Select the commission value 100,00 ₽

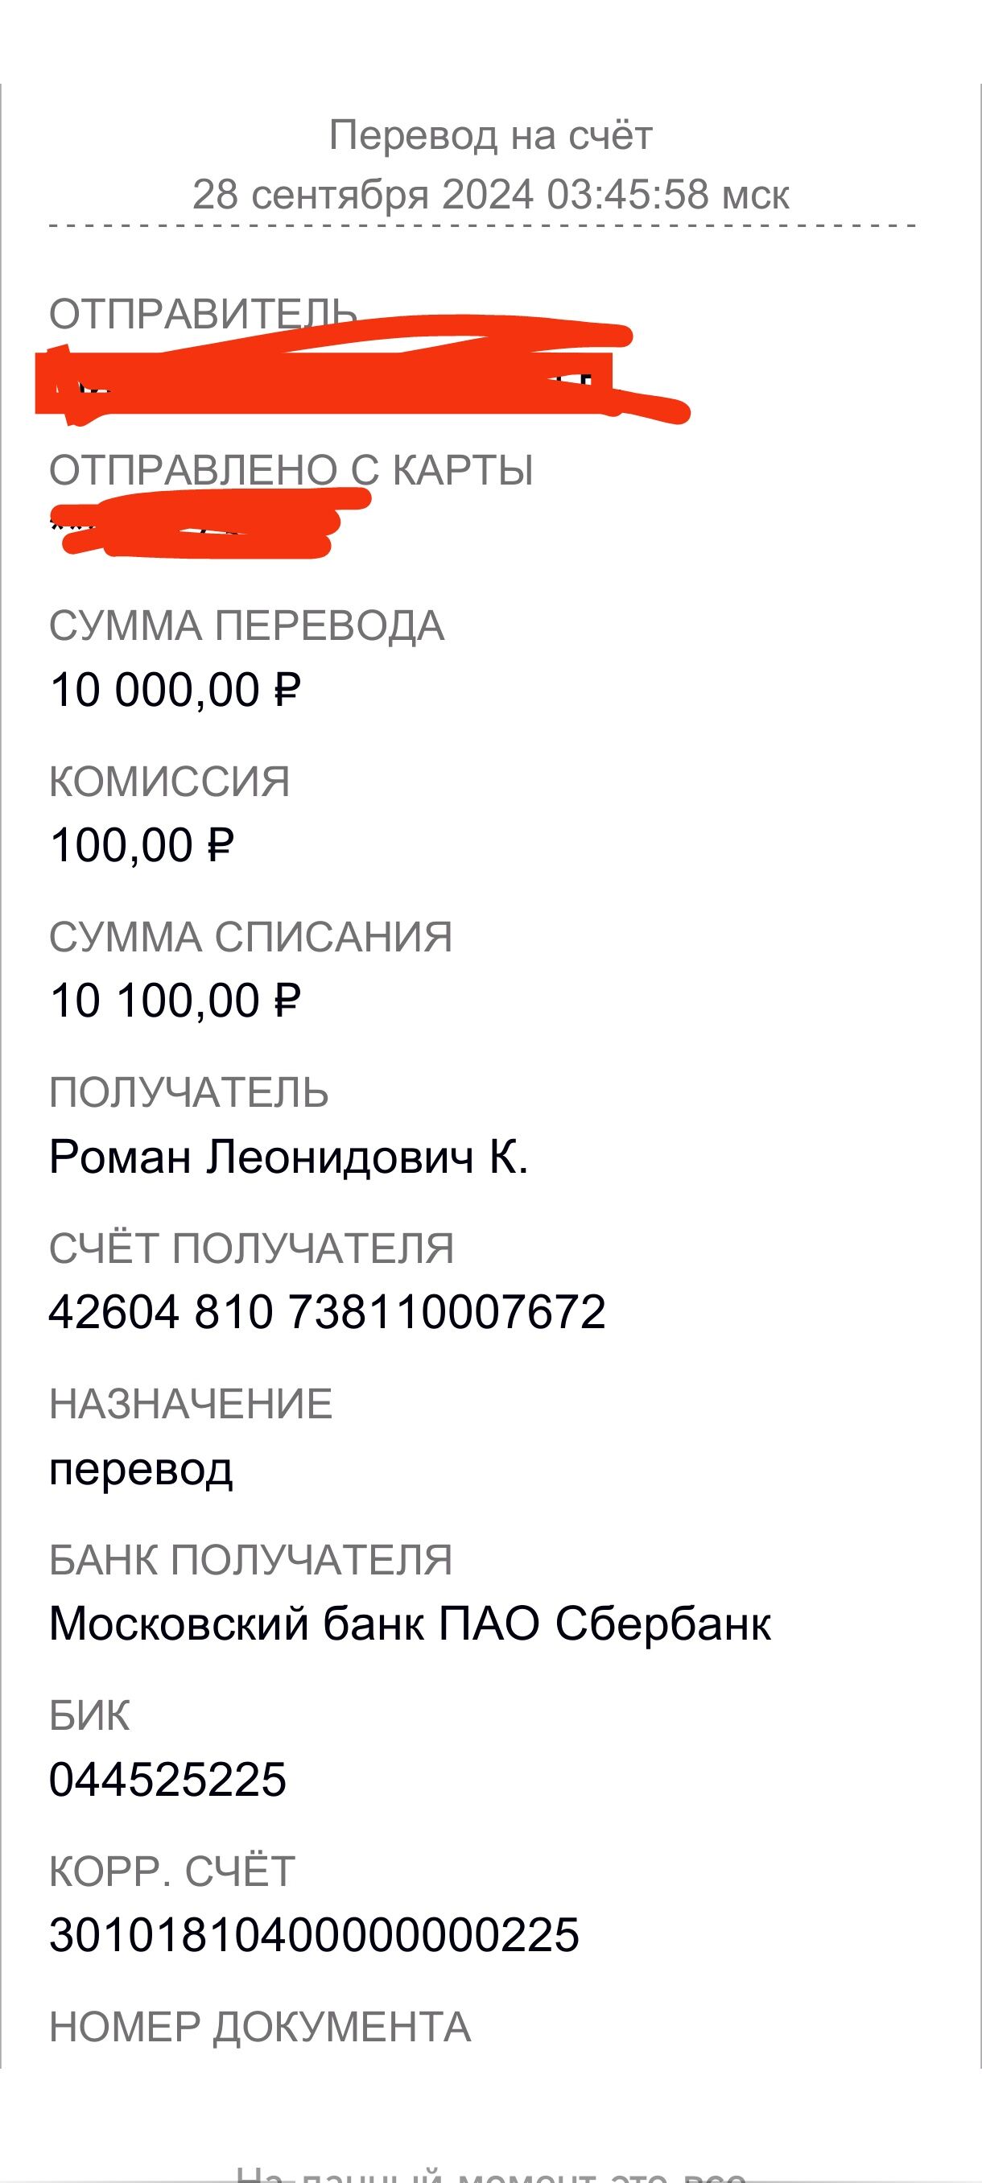click(x=142, y=846)
